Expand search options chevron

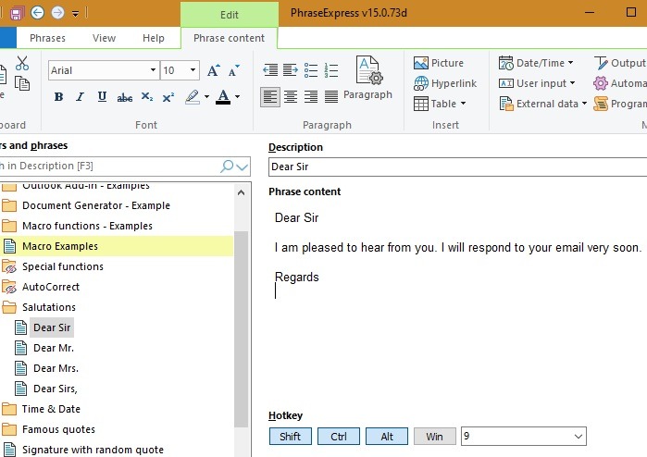click(x=243, y=167)
